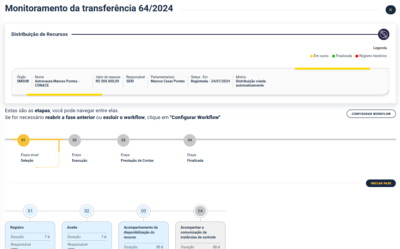Click phase circle 01 above Registro

(30, 211)
